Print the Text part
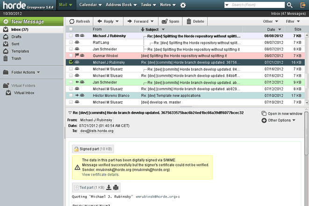The image size is (309, 206). click(115, 187)
